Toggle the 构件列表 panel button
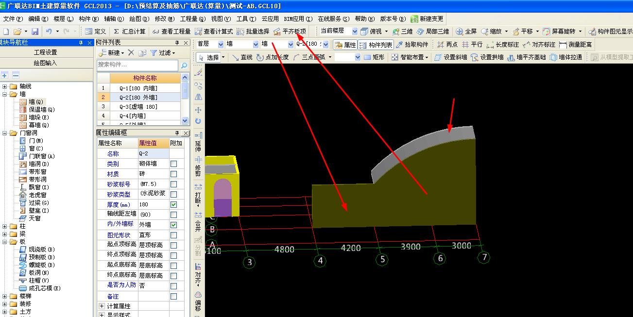This screenshot has width=633, height=317. tap(376, 45)
